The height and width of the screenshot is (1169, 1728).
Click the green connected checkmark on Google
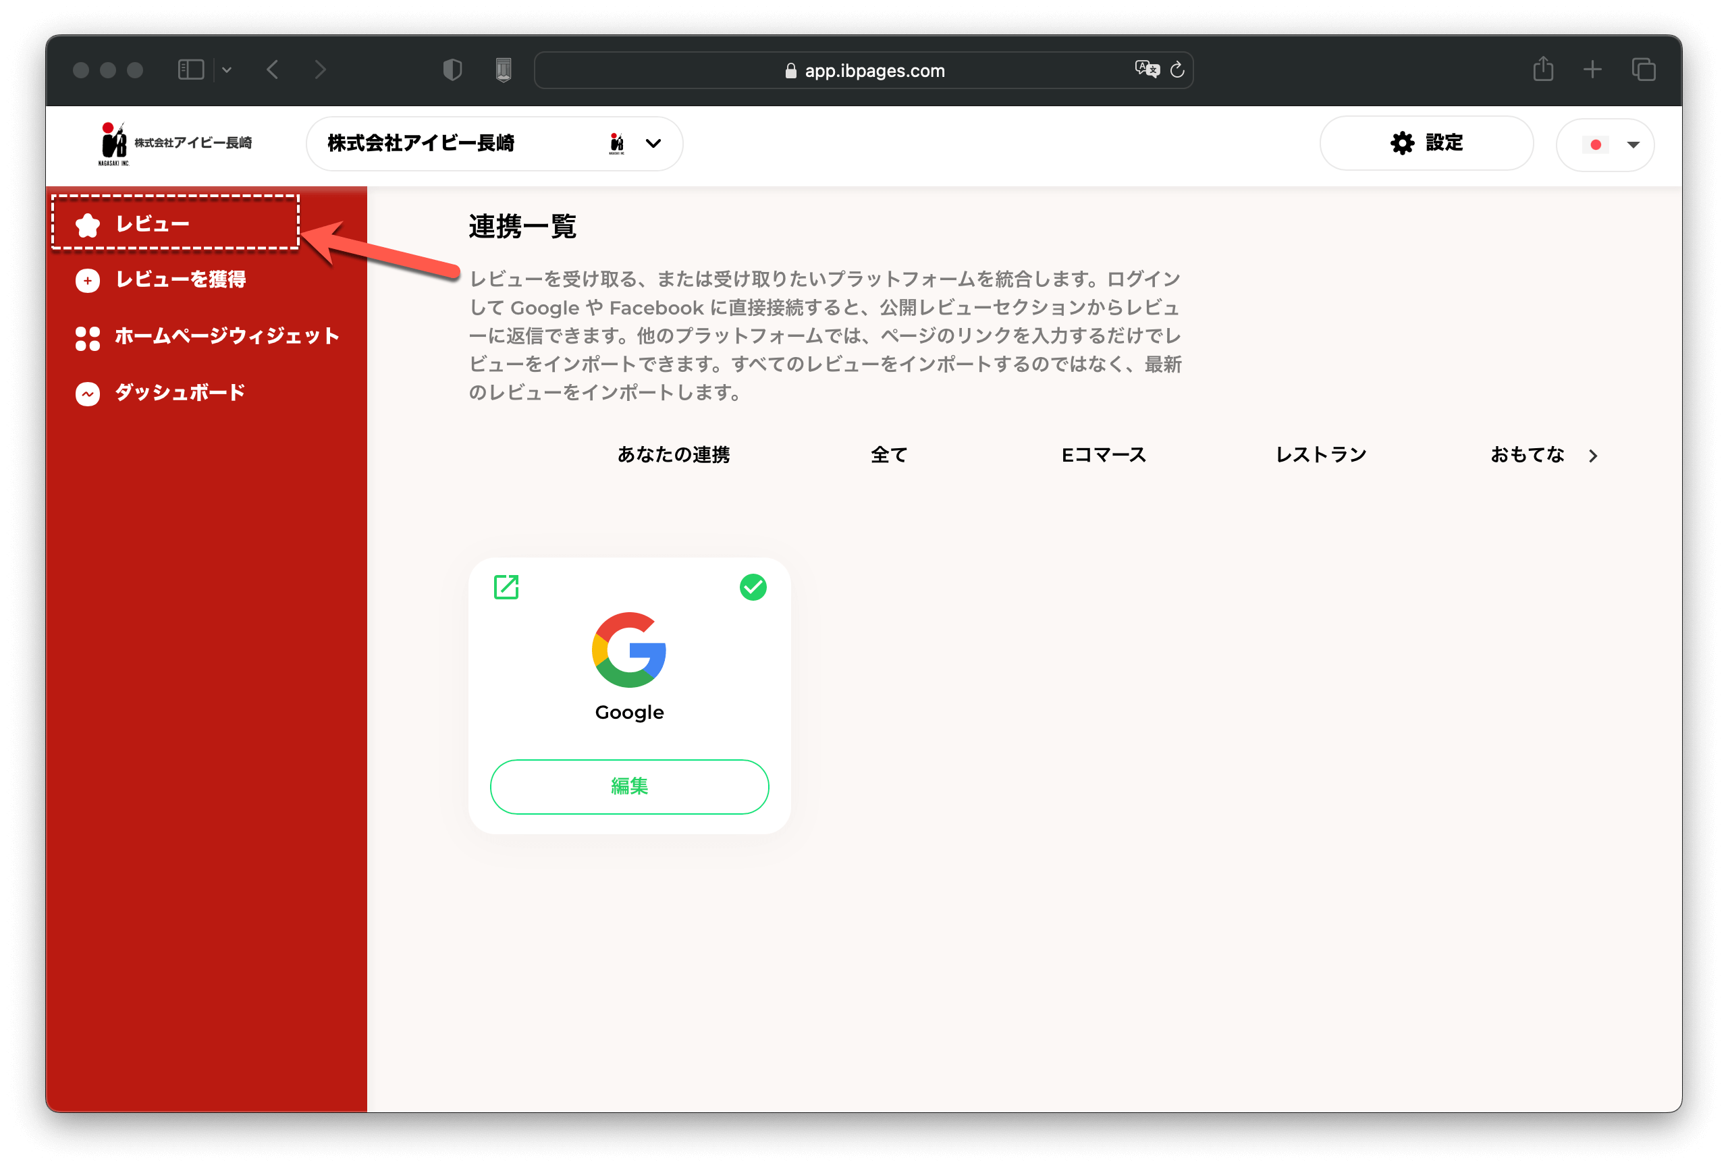click(753, 587)
